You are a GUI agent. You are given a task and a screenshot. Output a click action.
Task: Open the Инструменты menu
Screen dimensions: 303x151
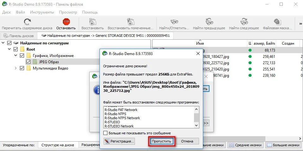pos(42,12)
